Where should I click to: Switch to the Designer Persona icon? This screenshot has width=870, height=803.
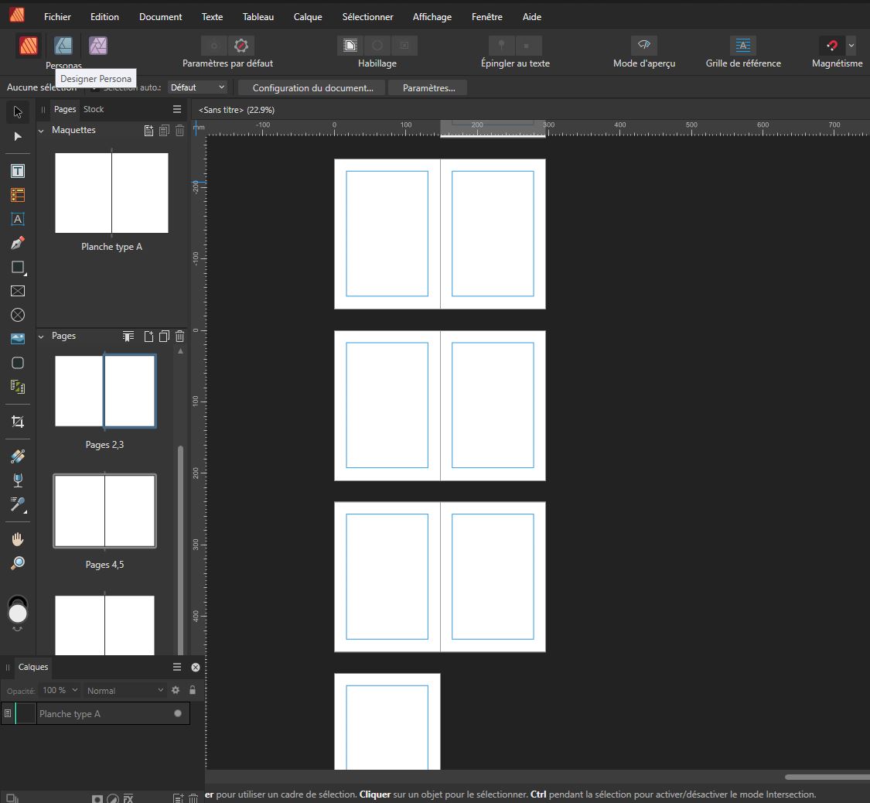(63, 46)
